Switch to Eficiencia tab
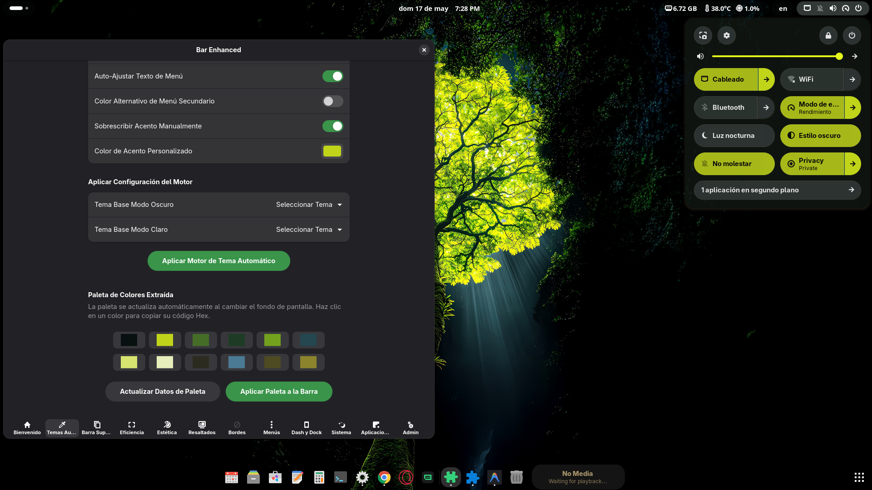872x490 pixels. tap(132, 428)
